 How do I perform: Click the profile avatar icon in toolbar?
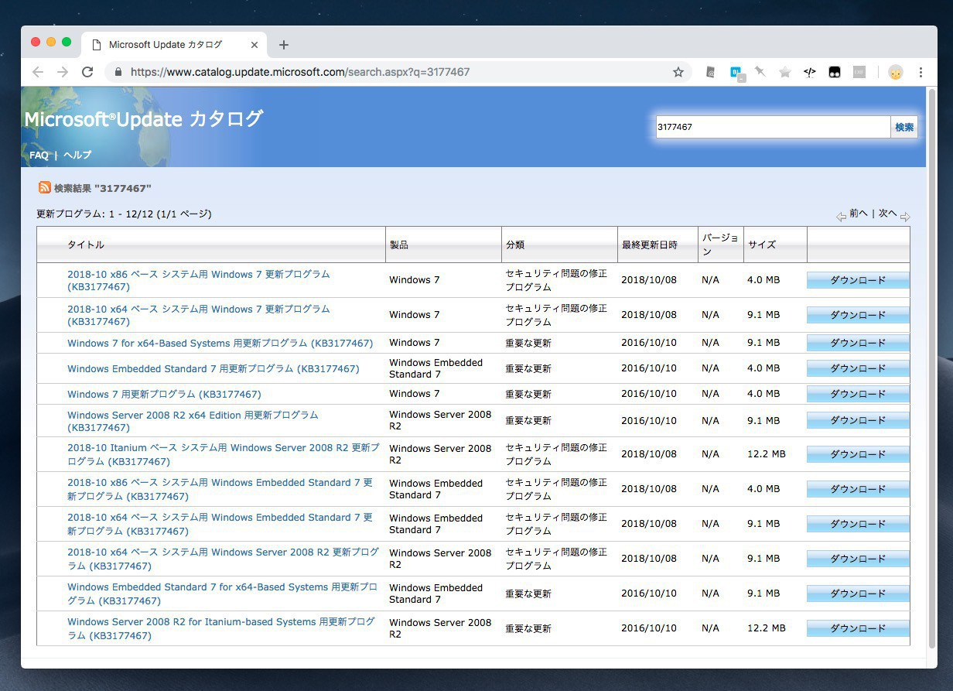[x=896, y=72]
